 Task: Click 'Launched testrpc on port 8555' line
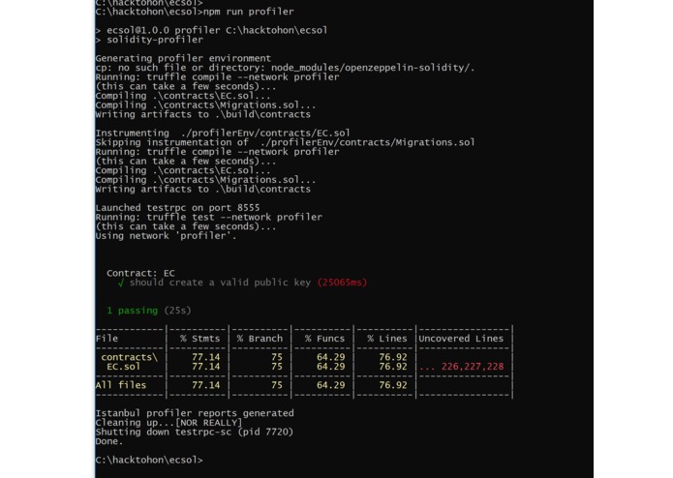point(177,208)
